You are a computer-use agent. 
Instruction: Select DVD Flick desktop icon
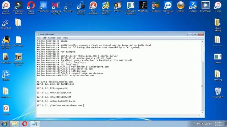coord(118,7)
